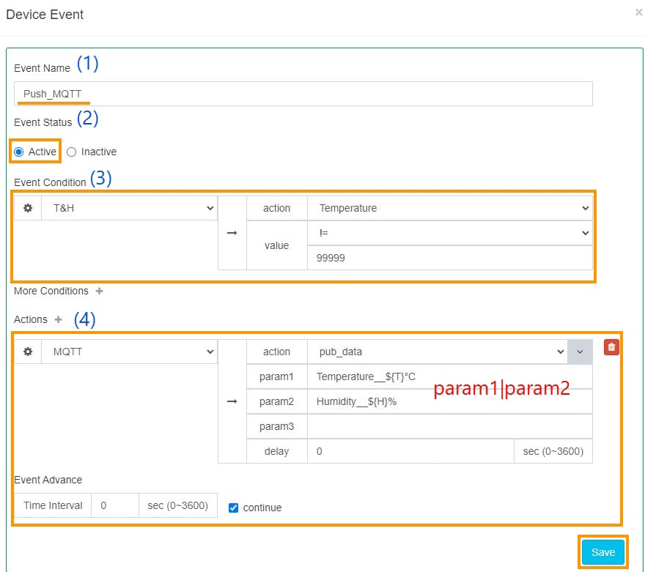Viewport: 645px width, 572px height.
Task: Delete the MQTT action with trash icon
Action: [x=611, y=347]
